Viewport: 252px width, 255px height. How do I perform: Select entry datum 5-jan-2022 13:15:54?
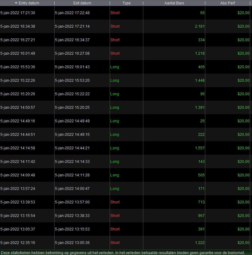coord(18,215)
